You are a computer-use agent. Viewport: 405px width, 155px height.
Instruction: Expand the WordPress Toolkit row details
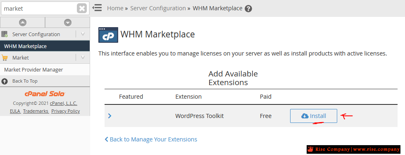(110, 116)
